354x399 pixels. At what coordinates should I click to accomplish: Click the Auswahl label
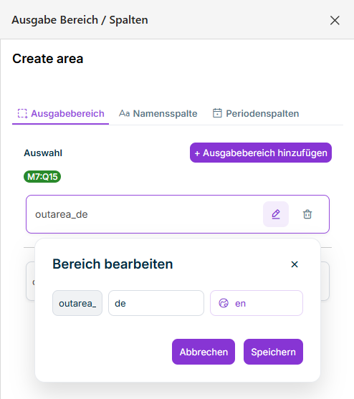pos(43,153)
